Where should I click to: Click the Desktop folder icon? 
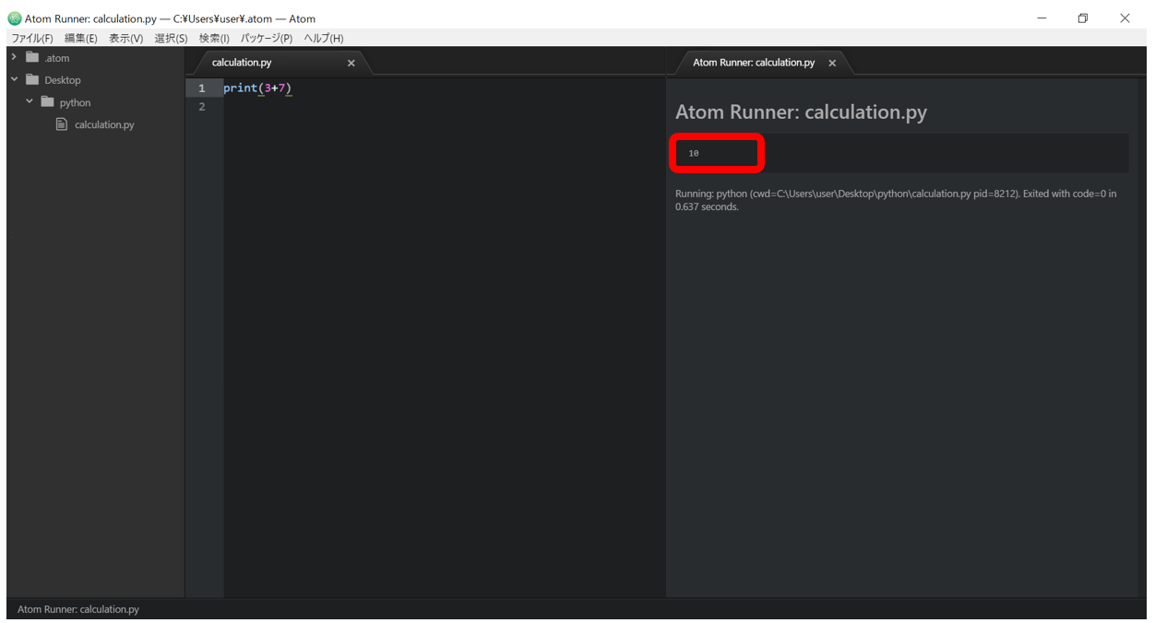(32, 79)
